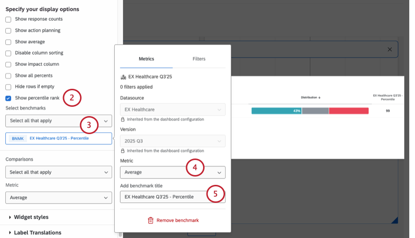Toggle Show impact column checkbox
Viewport: 415px width, 238px height.
click(8, 64)
